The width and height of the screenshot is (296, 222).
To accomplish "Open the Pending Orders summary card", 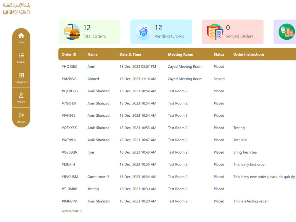I will pos(161,32).
